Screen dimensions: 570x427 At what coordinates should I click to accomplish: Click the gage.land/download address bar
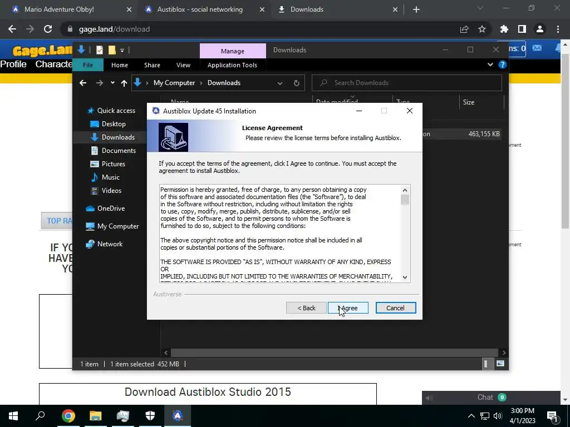262,29
